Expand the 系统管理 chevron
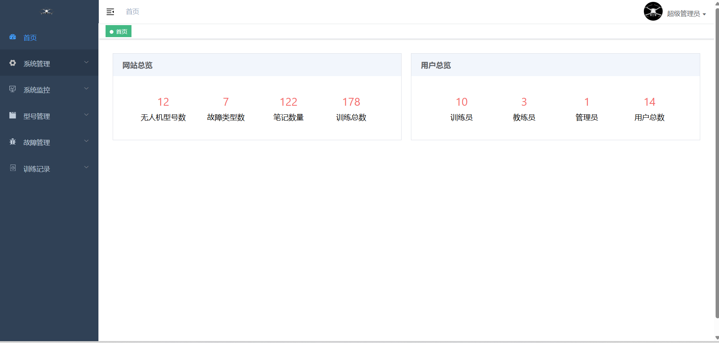The height and width of the screenshot is (343, 719). [86, 63]
